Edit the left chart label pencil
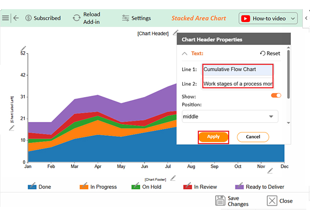310x219 pixels. (x=12, y=128)
